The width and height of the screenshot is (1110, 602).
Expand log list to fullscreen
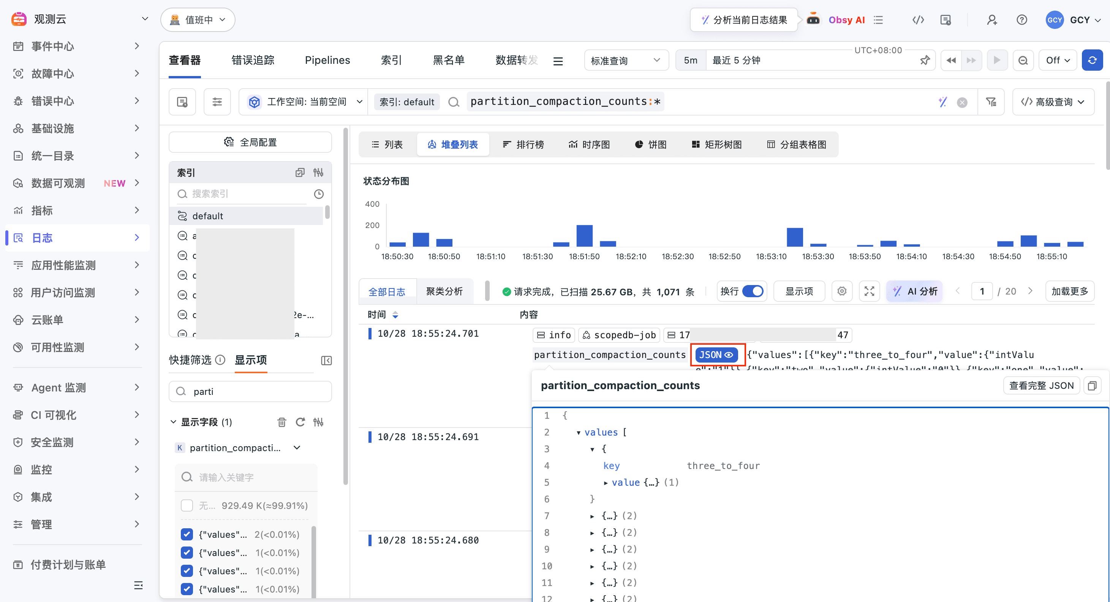coord(869,291)
